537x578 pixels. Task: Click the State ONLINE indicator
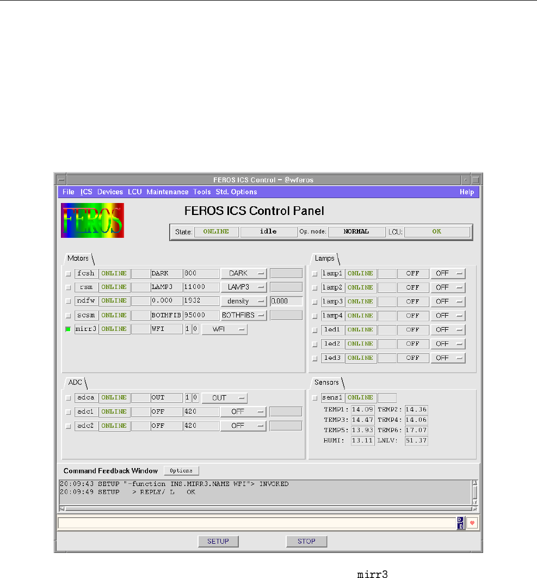[x=217, y=231]
